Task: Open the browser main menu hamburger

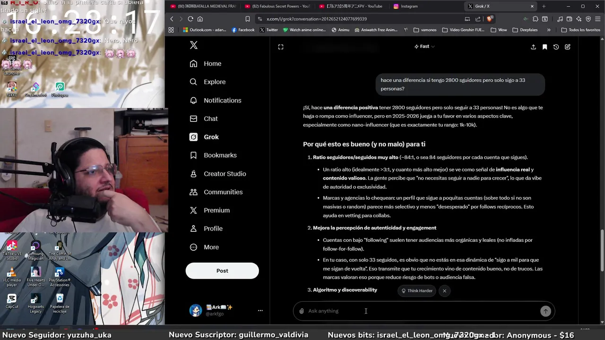Action: coord(598,19)
